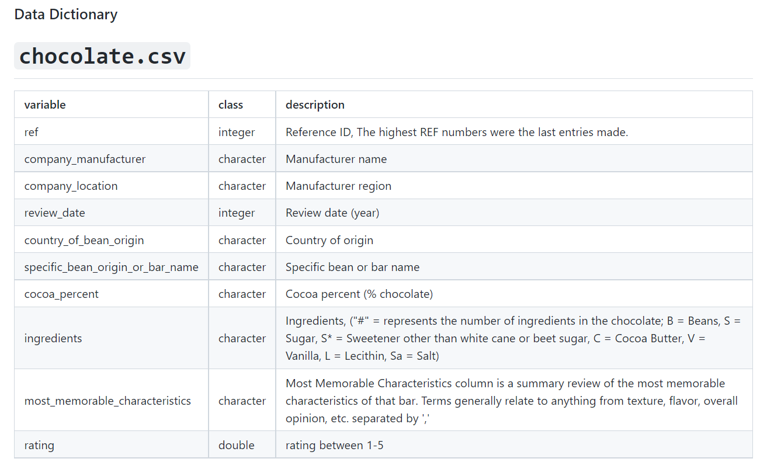The image size is (767, 469).
Task: Click the cocoa_percent variable cell
Action: click(61, 294)
